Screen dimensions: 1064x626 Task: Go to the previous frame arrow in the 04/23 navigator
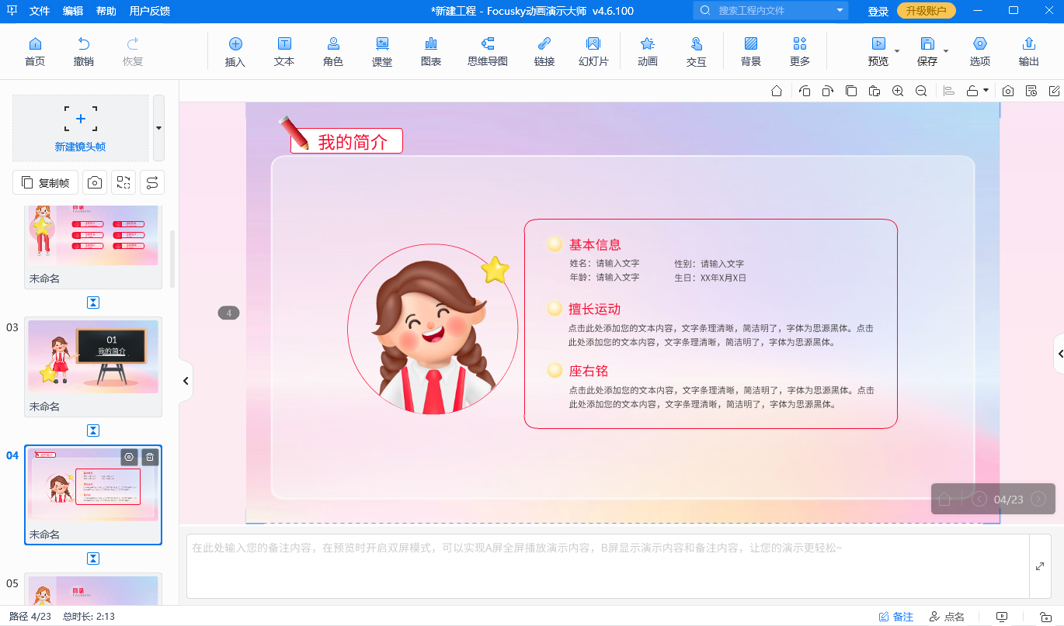[979, 499]
